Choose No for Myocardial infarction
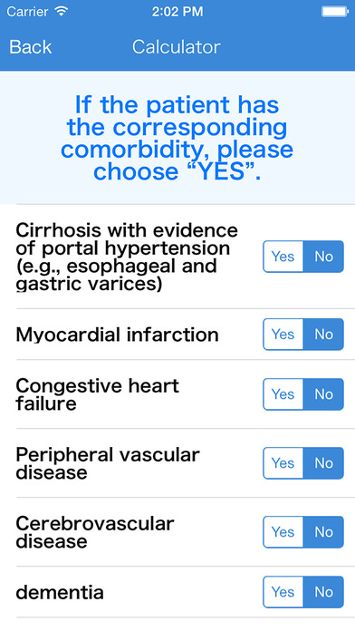 323,335
